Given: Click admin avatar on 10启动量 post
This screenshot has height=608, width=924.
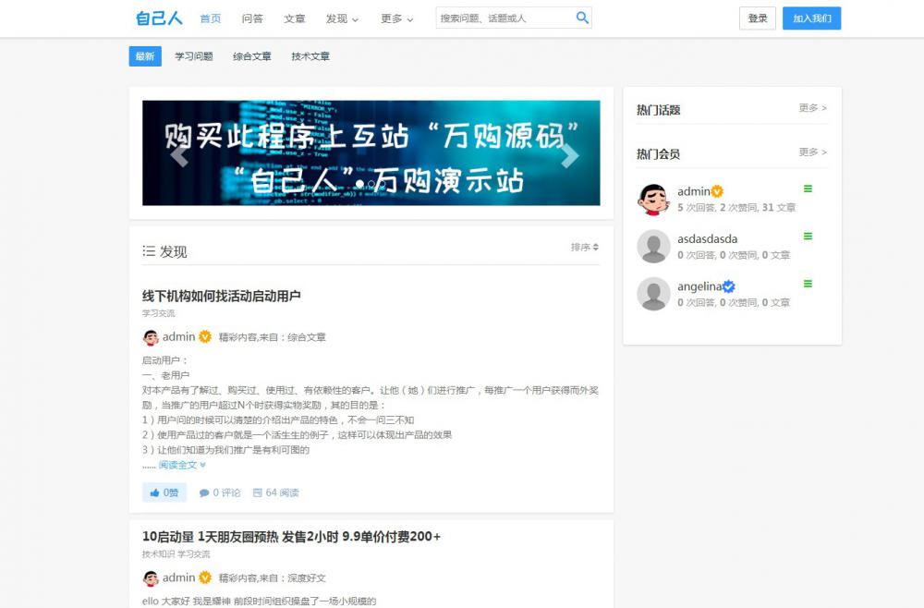Looking at the screenshot, I should [151, 578].
